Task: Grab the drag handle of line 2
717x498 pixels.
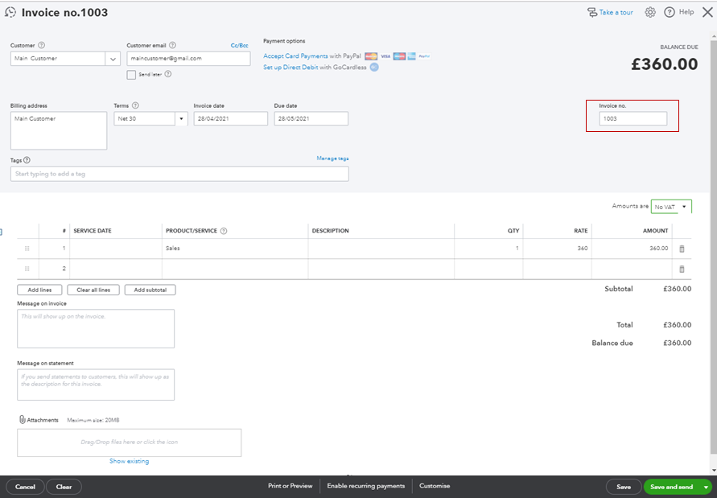Action: (x=27, y=269)
